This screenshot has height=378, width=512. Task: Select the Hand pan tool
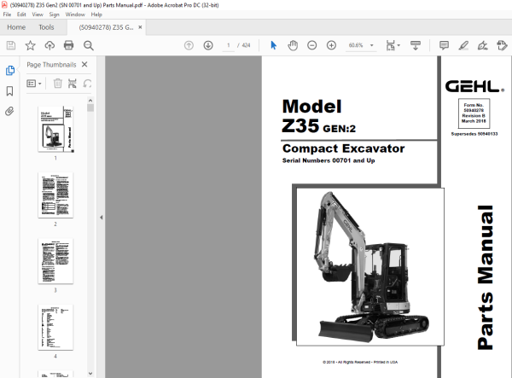[293, 45]
